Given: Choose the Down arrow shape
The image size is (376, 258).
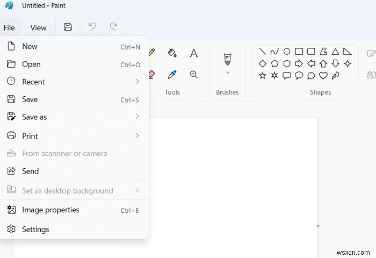Looking at the screenshot, I should point(336,63).
